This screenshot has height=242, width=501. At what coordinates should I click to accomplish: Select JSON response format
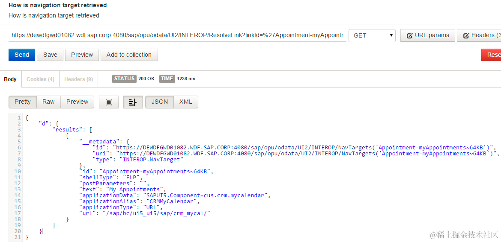[159, 102]
